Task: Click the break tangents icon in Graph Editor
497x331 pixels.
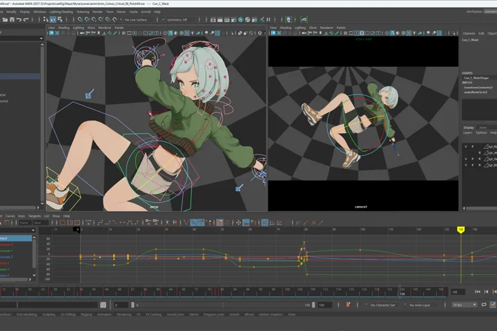Action: click(186, 223)
